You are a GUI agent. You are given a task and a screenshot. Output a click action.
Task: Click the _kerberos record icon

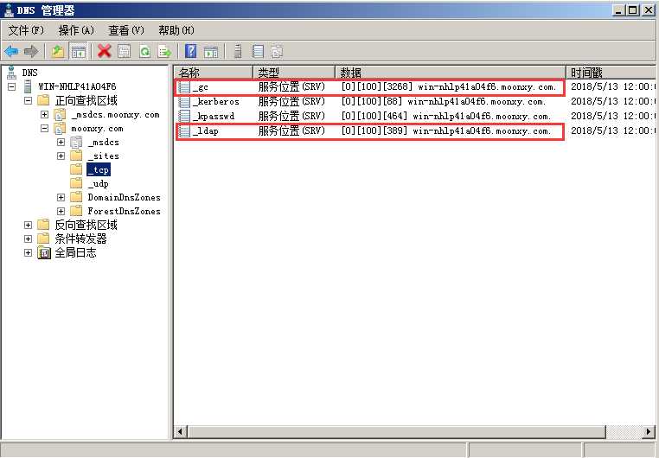coord(184,102)
